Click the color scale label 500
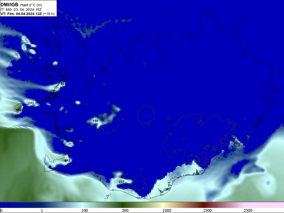 point(125,210)
